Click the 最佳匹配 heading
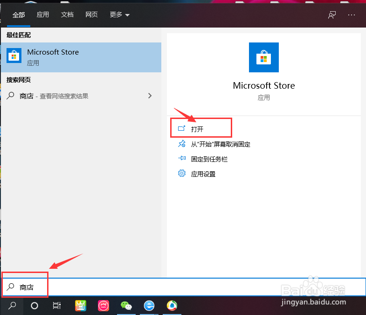The width and height of the screenshot is (366, 315). [x=19, y=35]
